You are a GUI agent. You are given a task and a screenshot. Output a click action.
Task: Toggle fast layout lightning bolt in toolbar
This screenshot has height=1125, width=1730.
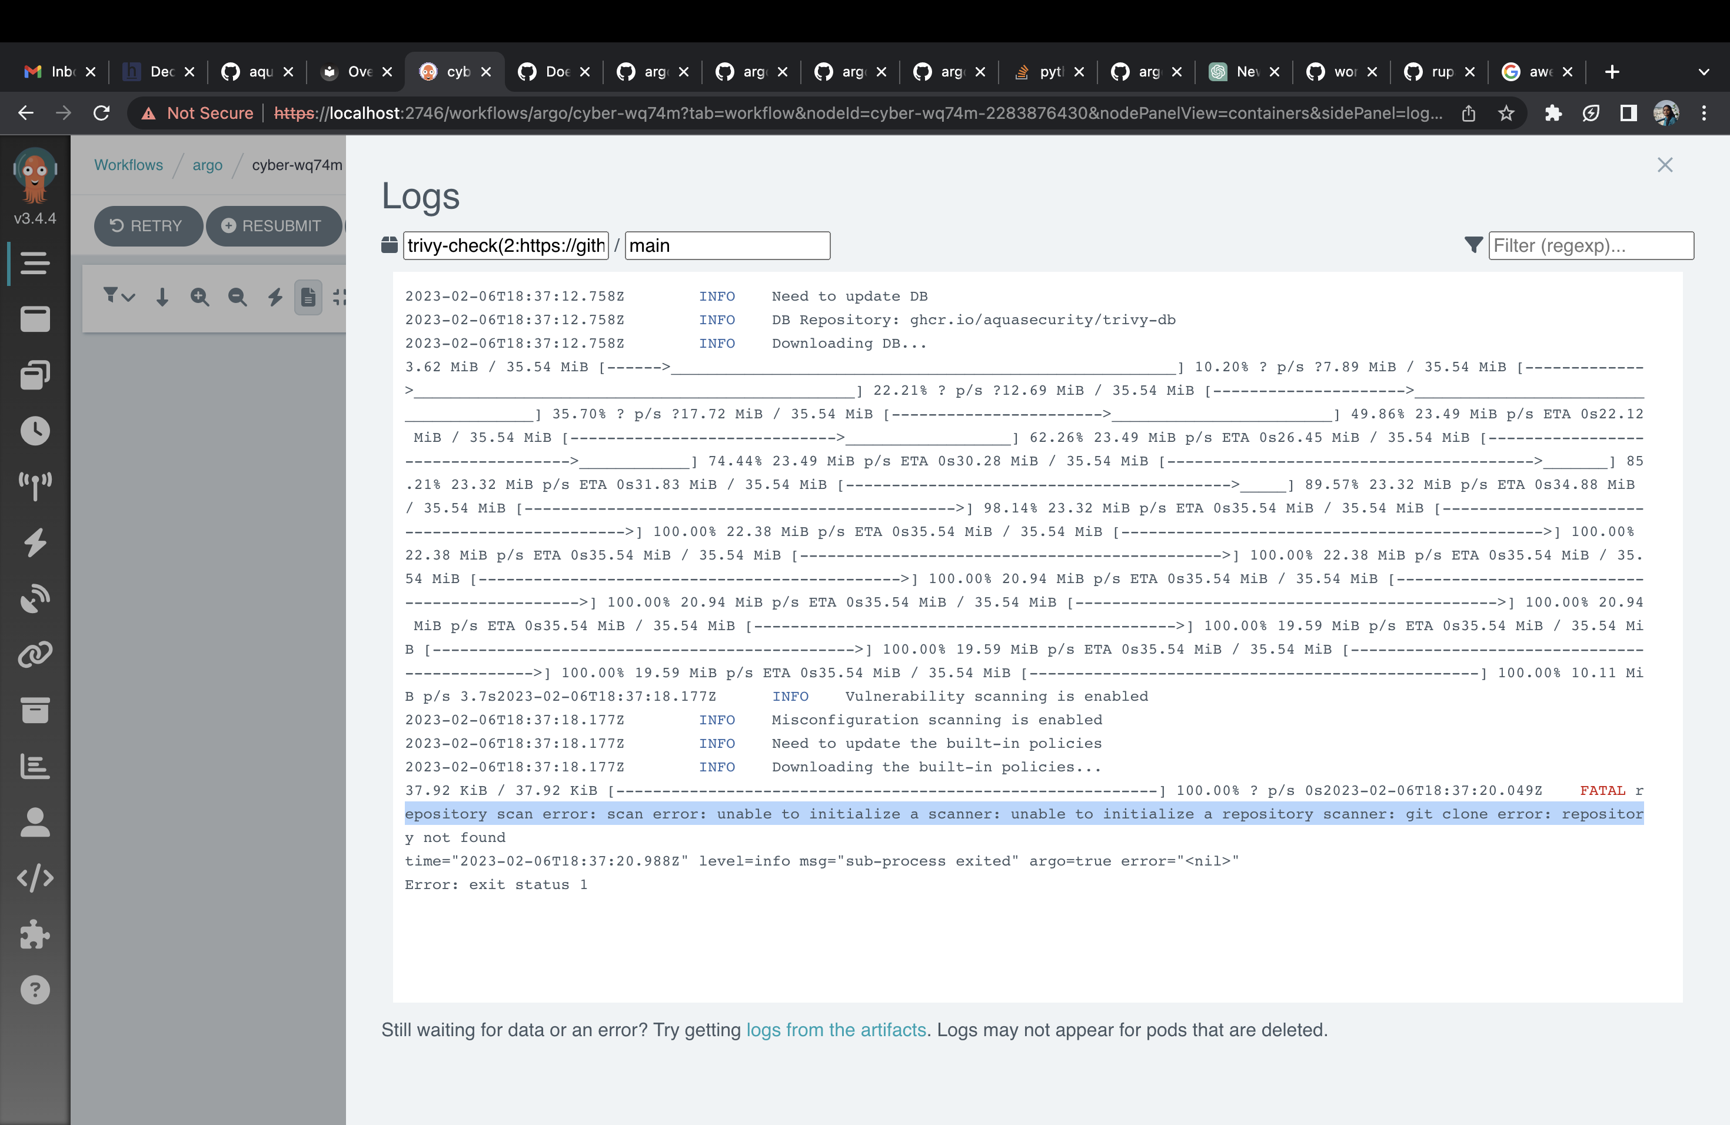click(x=275, y=297)
